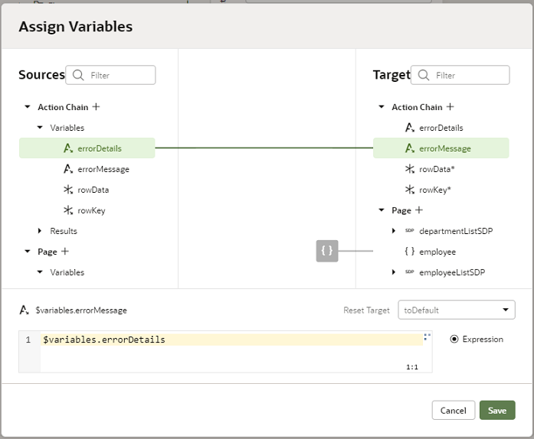Click the Sources filter search icon
The height and width of the screenshot is (439, 534).
[78, 75]
